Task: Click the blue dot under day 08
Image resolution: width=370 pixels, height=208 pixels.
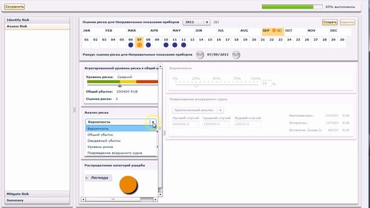Action: coord(148,45)
